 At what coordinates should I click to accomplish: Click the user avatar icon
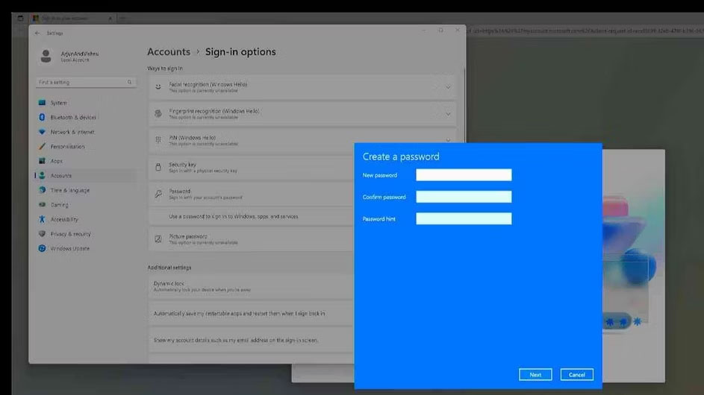click(x=46, y=56)
